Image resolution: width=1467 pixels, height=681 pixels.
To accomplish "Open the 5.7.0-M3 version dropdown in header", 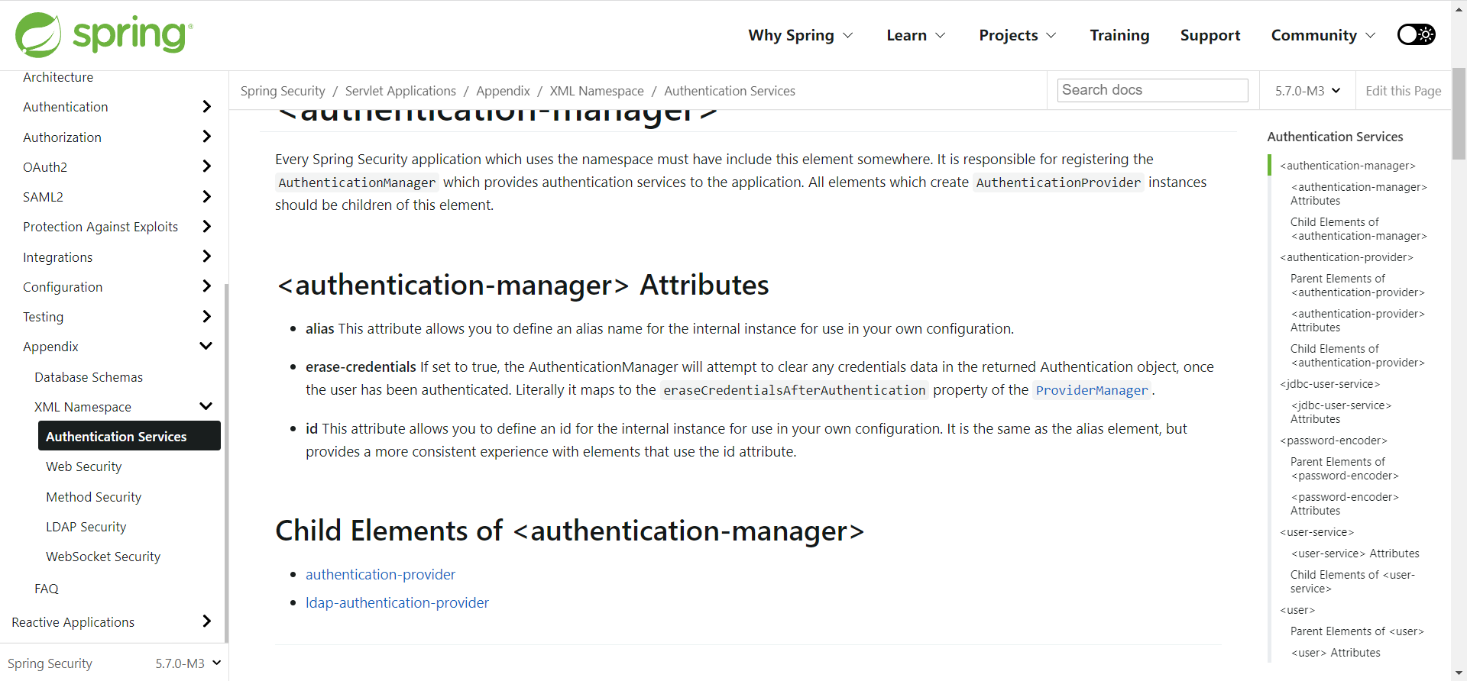I will [1307, 91].
